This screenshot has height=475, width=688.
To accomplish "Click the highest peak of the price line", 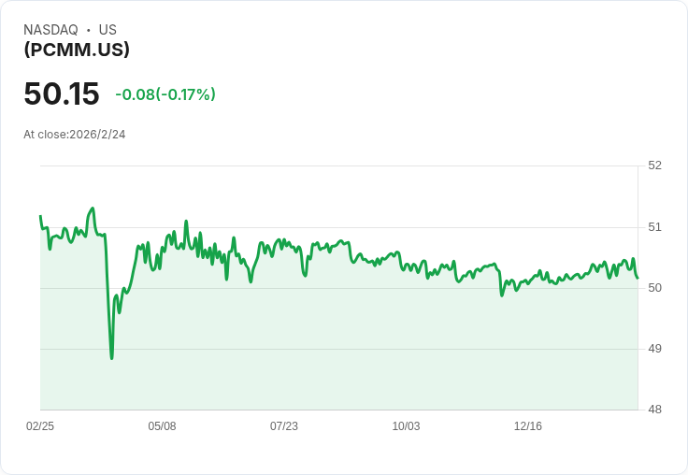I will click(93, 209).
